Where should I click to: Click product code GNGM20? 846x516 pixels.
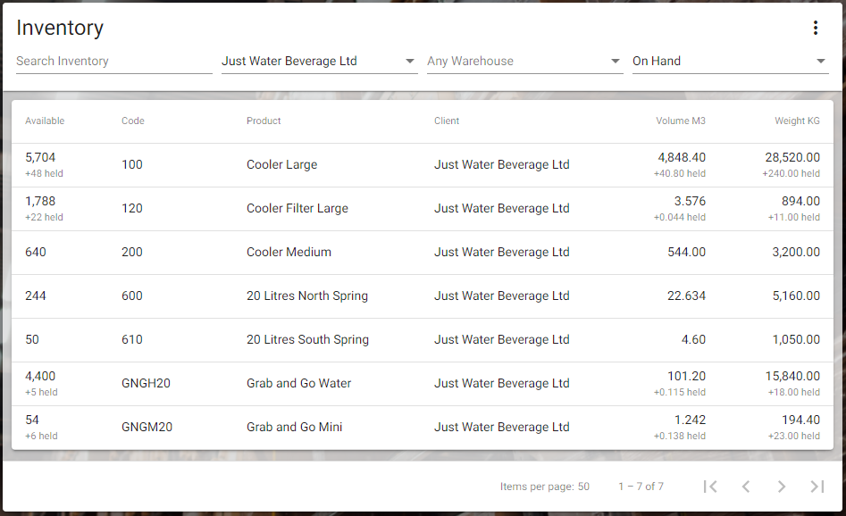pos(147,427)
